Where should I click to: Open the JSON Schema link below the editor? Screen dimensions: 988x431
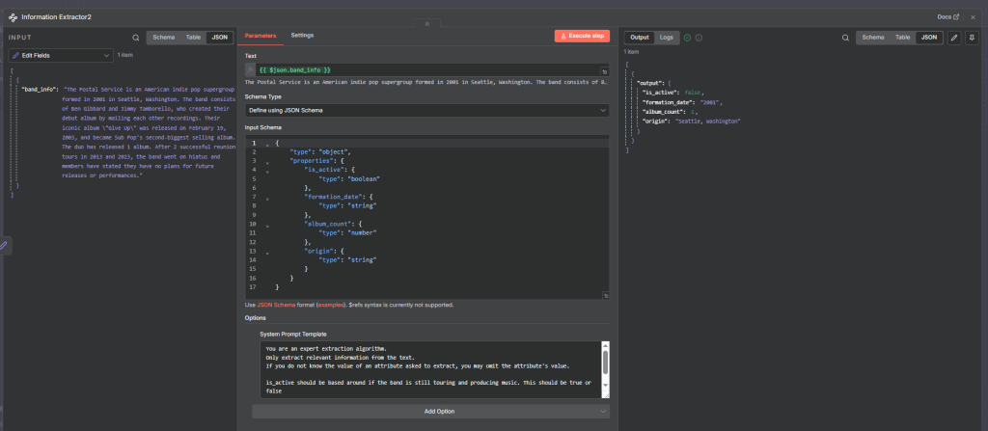pos(274,305)
